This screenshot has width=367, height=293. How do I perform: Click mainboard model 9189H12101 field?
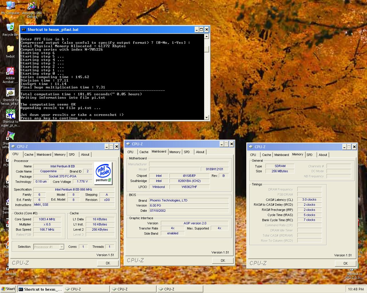[x=214, y=169]
